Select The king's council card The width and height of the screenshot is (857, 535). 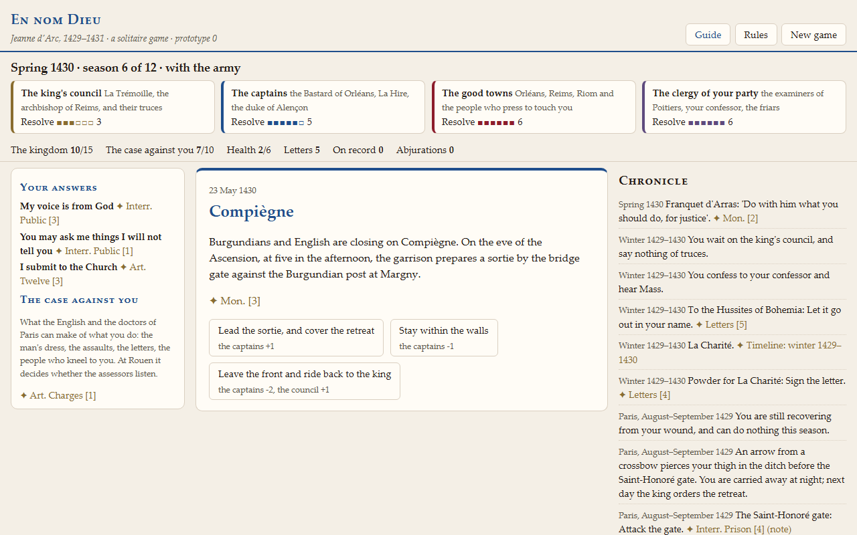pyautogui.click(x=112, y=107)
